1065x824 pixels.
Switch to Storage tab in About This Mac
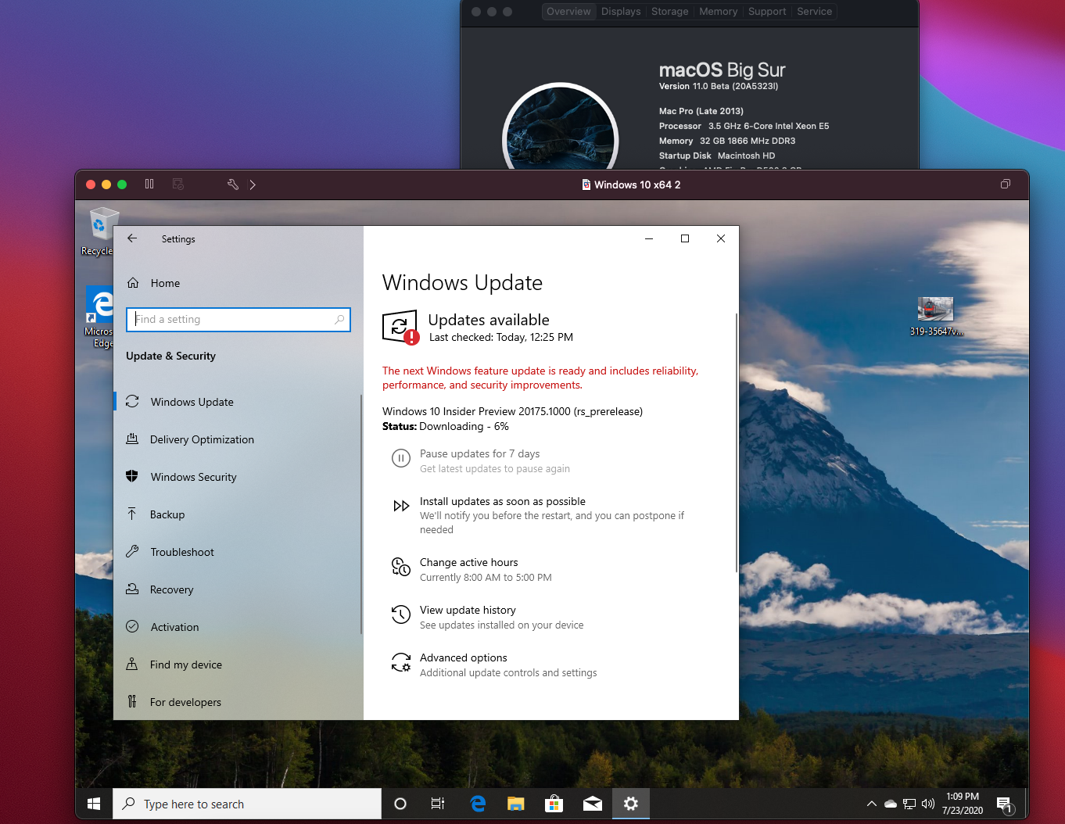[670, 12]
